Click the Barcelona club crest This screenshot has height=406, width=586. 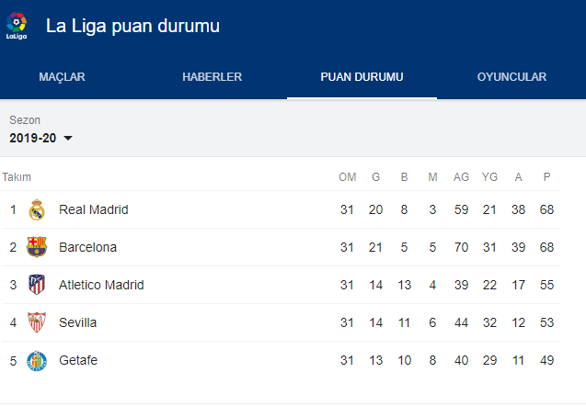37,247
